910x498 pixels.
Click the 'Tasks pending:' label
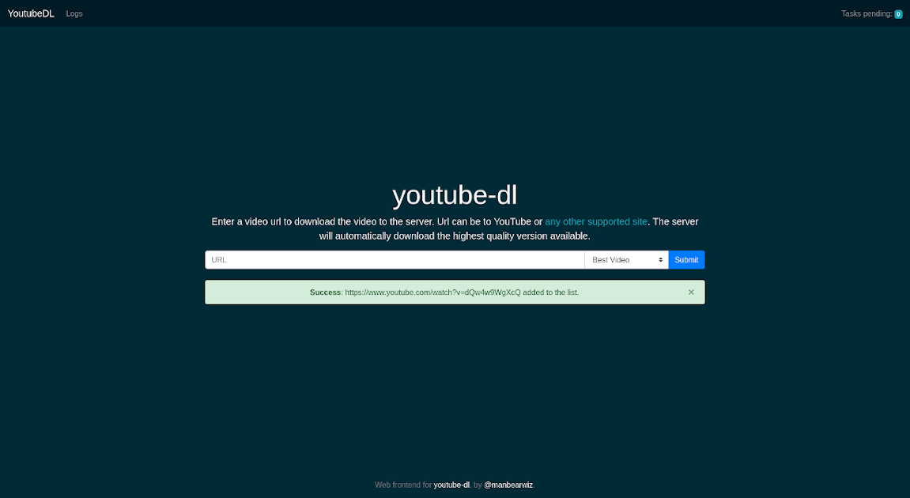(x=867, y=13)
